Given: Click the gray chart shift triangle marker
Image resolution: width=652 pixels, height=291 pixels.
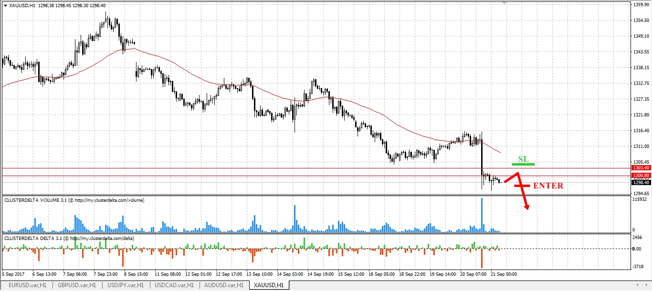Looking at the screenshot, I should click(x=504, y=3).
